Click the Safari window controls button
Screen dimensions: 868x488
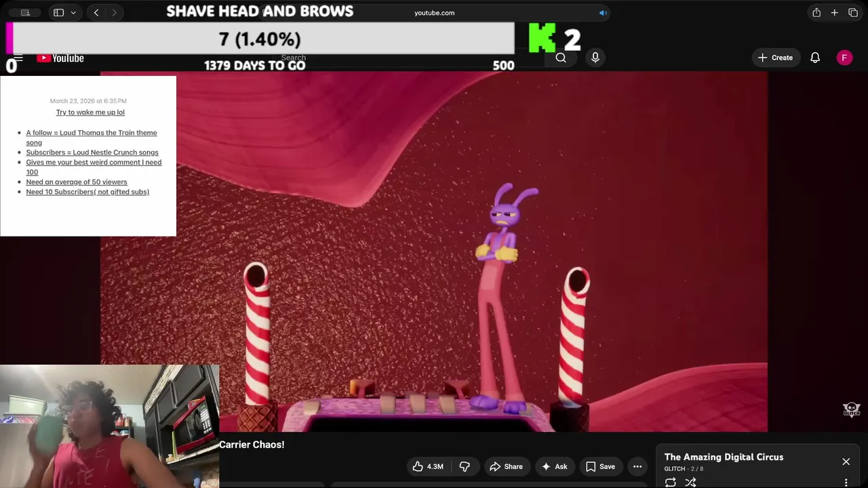pos(25,13)
